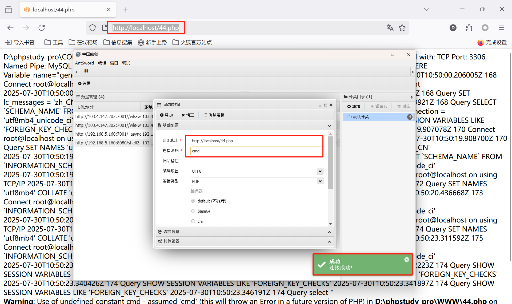512x304 pixels.
Task: Open the 设置 settings gear in AntSword
Action: pos(84,83)
